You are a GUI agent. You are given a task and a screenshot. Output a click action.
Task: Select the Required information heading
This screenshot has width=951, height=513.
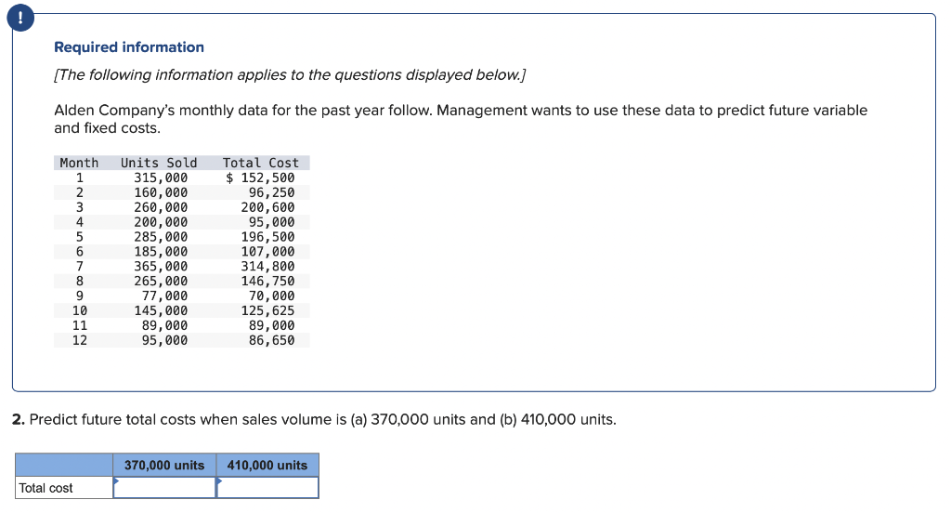(129, 47)
